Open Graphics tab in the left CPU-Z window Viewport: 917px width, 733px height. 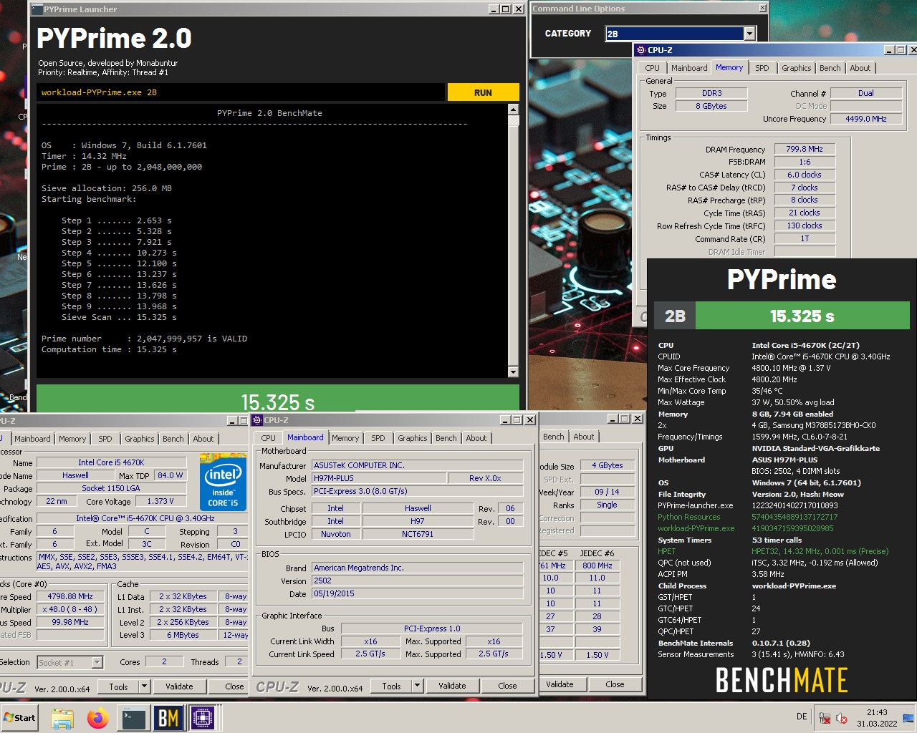click(x=140, y=439)
